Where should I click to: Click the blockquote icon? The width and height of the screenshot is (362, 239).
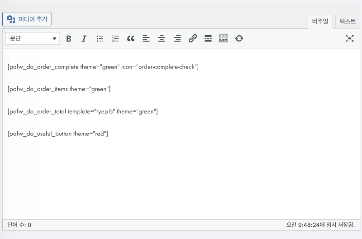click(131, 39)
